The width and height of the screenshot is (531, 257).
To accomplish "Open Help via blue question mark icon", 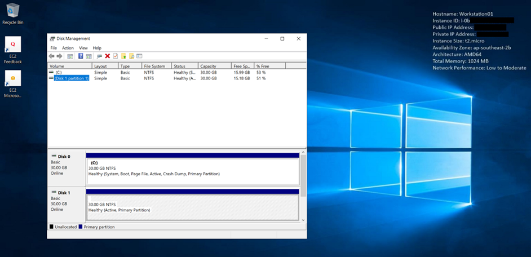I will click(81, 56).
